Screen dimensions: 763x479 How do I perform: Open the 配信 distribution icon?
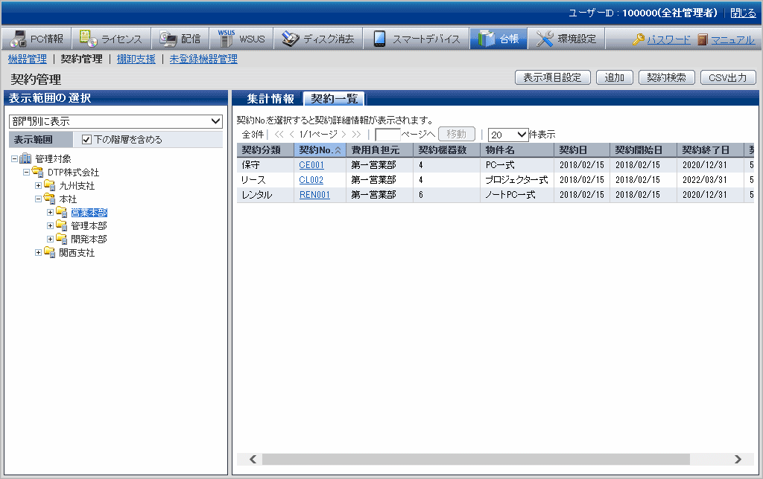[168, 39]
